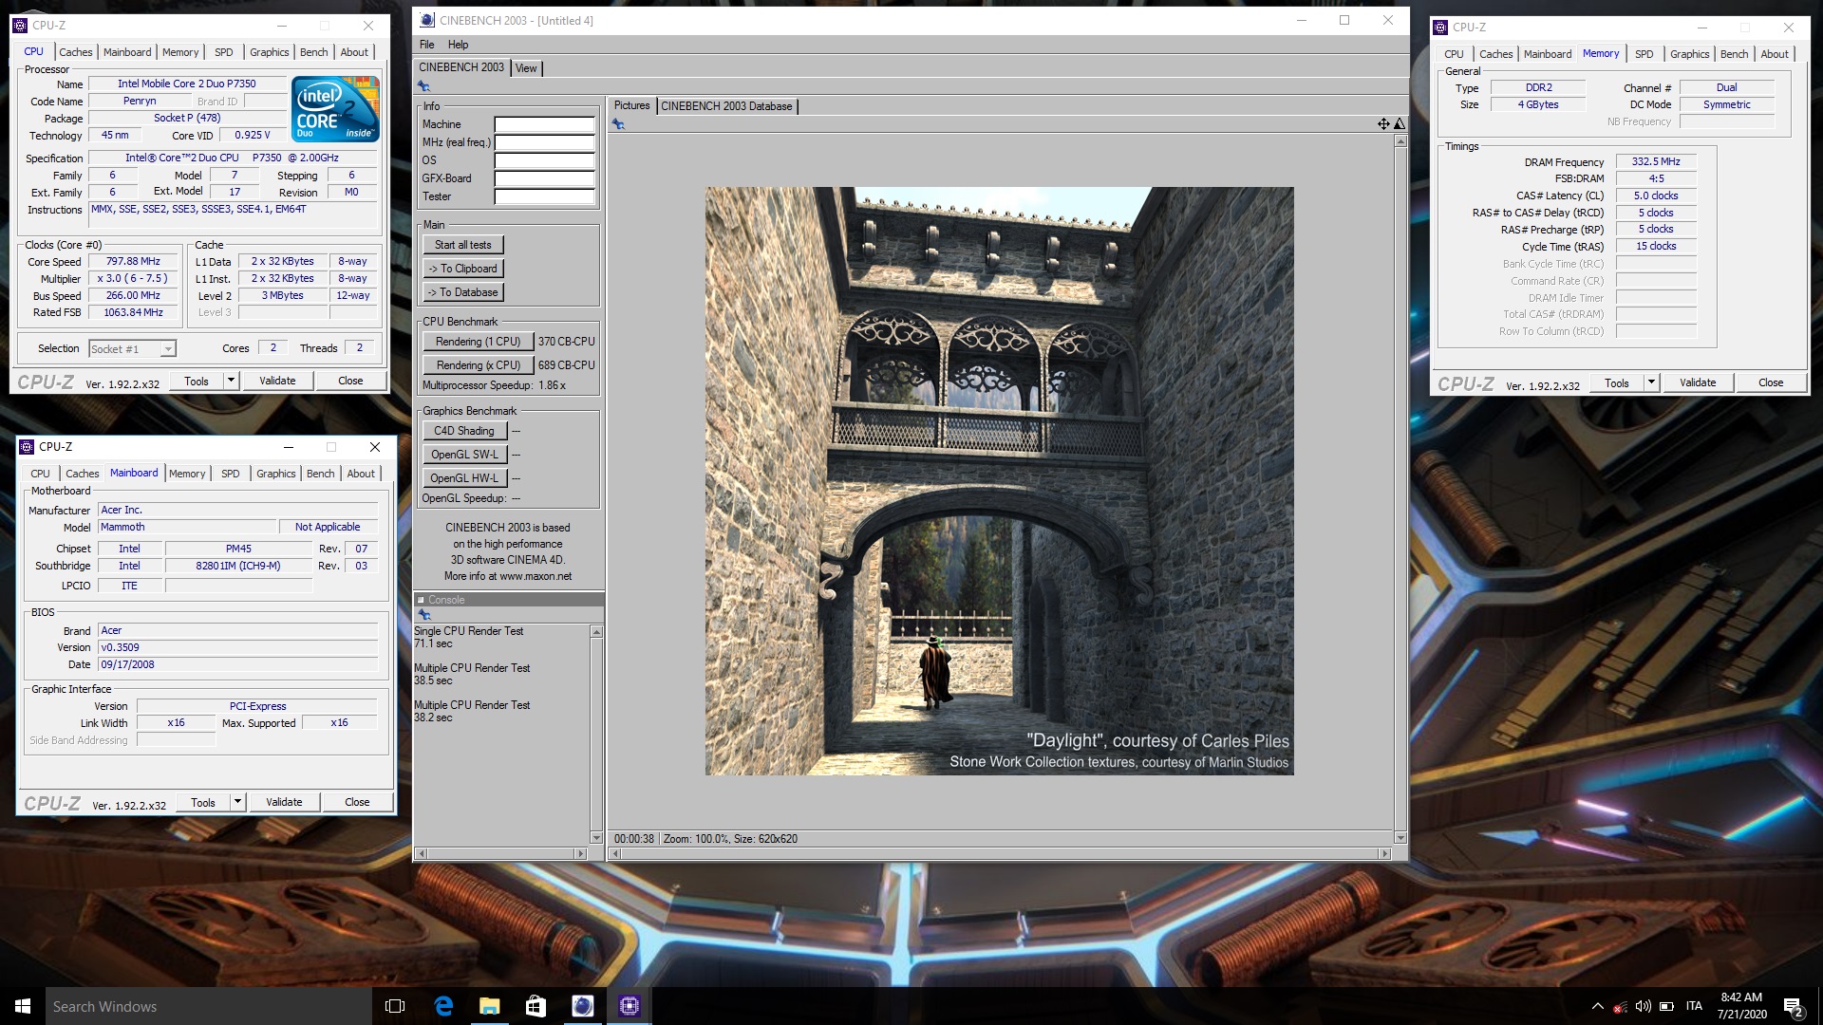Viewport: 1823px width, 1025px height.
Task: Click the triangle icon above the picture scrollbar
Action: pyautogui.click(x=1399, y=124)
